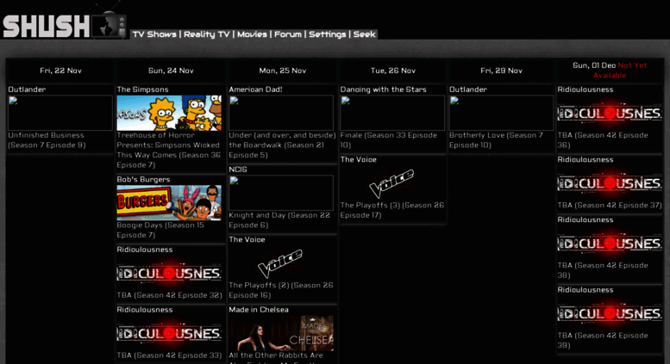Screen dimensions: 670x364
Task: Click The Voice Playoffs (3) logo thumbnail
Action: [392, 182]
